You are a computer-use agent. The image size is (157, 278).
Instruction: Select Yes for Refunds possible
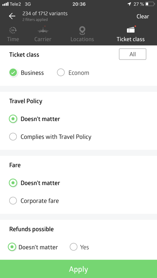(x=73, y=247)
